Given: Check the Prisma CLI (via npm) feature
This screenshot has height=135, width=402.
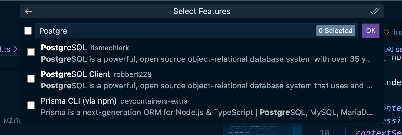Looking at the screenshot, I should pos(31,105).
